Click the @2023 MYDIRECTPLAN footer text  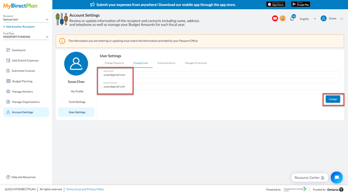(20, 189)
